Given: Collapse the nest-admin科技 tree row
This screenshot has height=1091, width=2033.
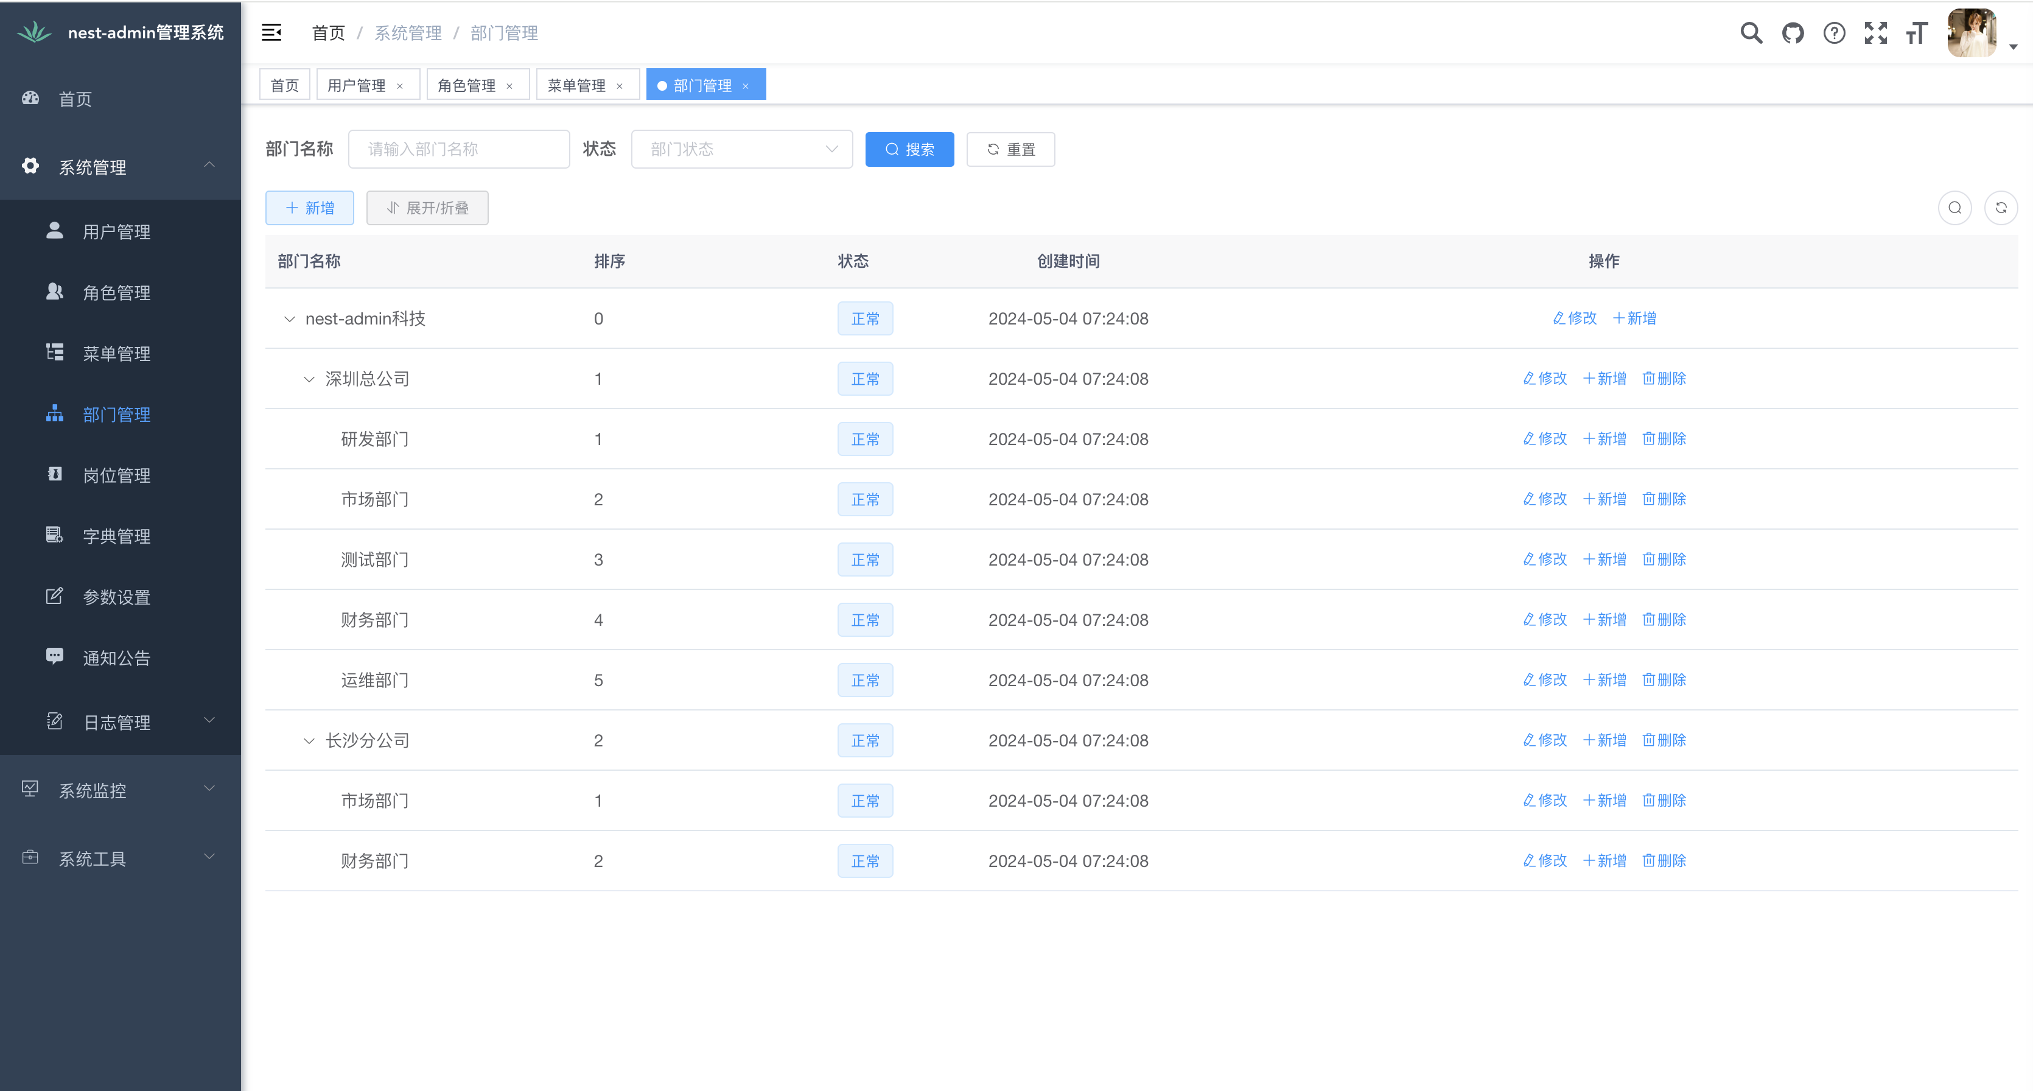Looking at the screenshot, I should [290, 319].
